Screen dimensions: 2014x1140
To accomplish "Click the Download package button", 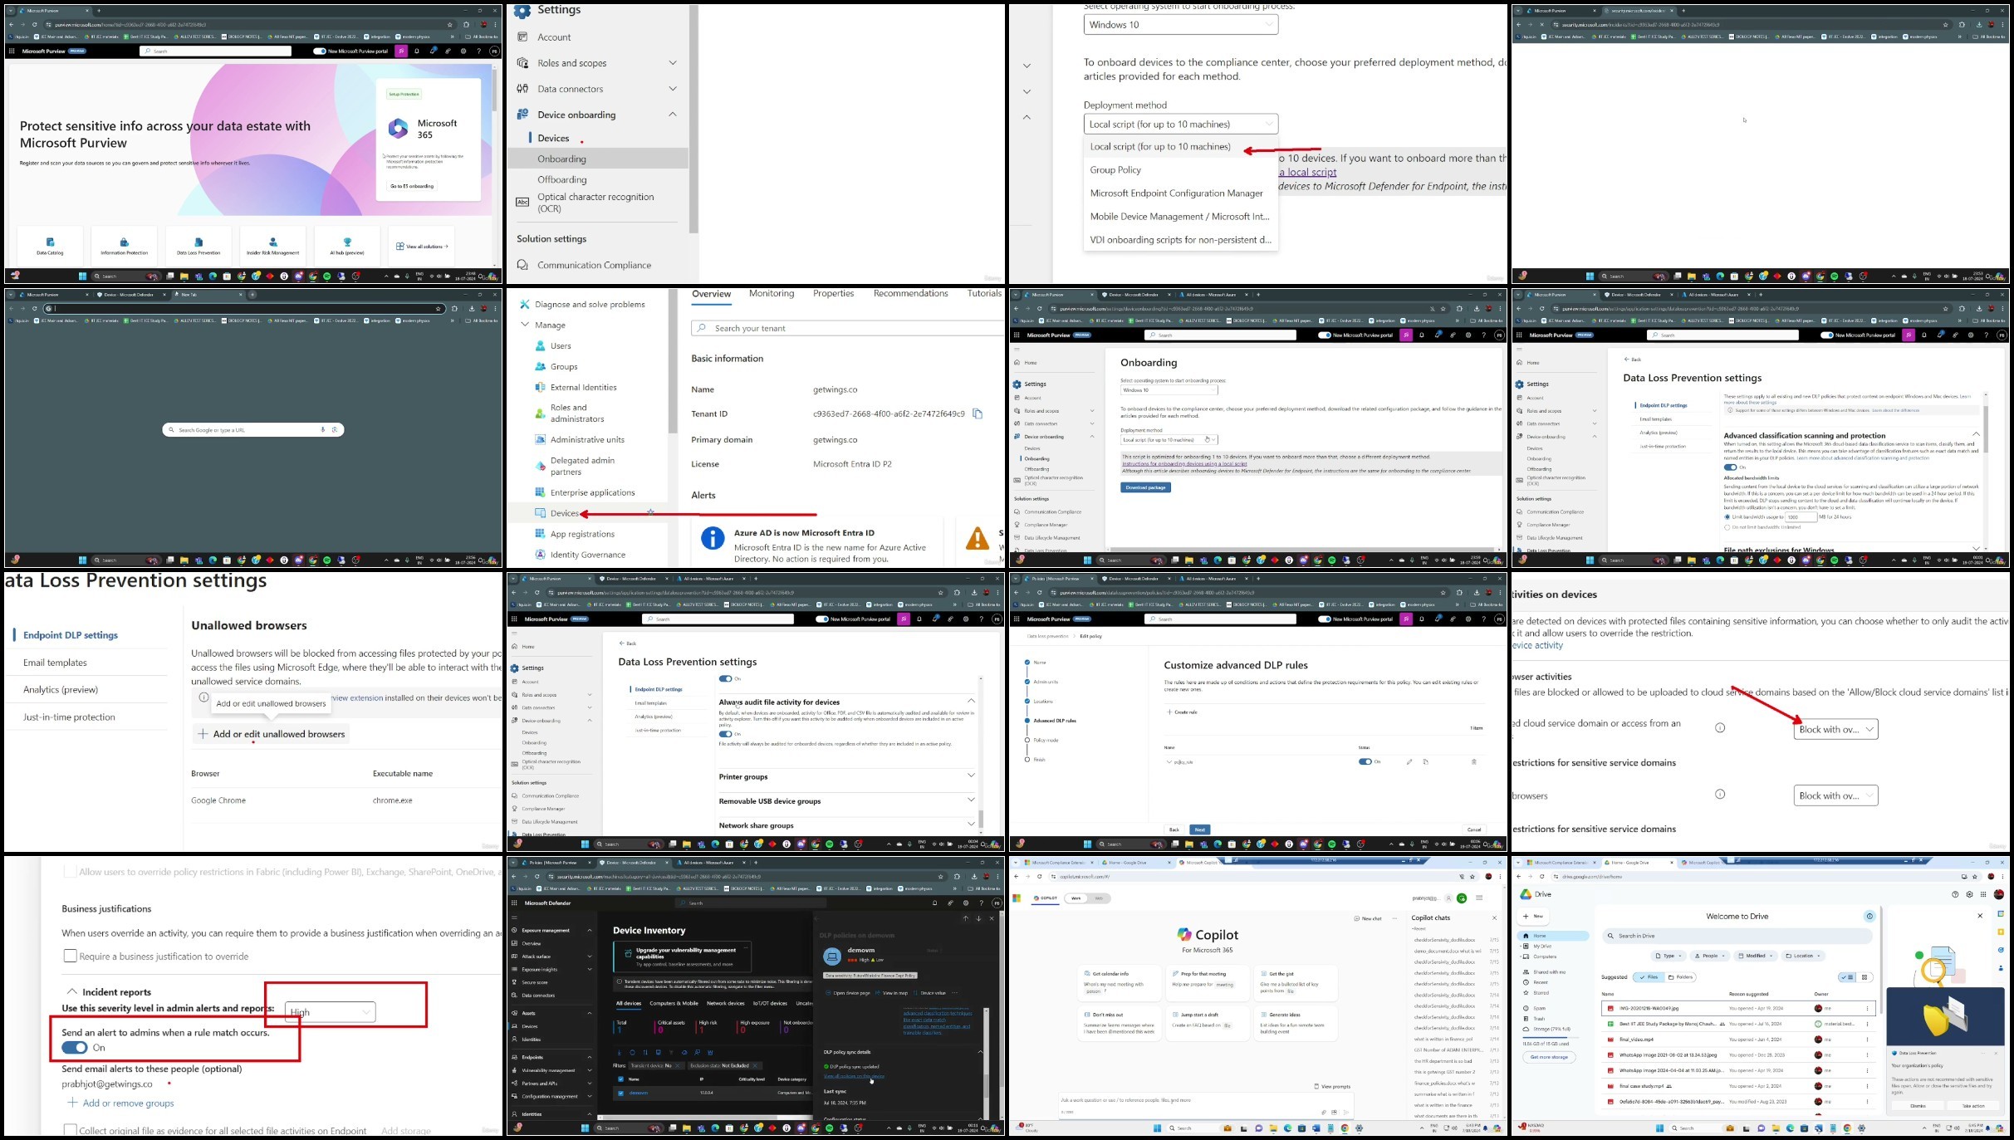I will [x=1145, y=487].
